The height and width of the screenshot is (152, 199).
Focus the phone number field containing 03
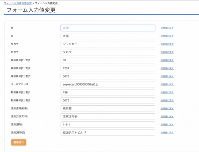coord(108,60)
